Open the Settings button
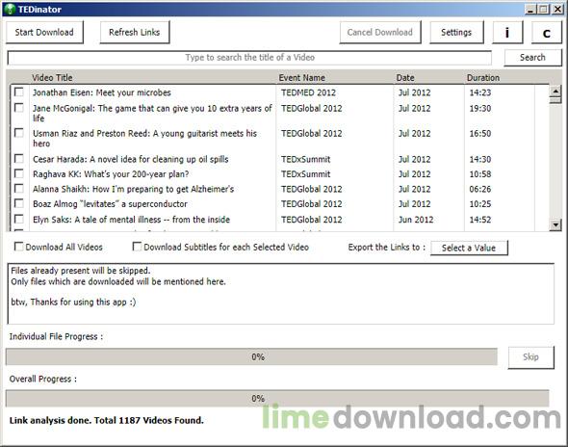568x447 pixels. [x=456, y=32]
